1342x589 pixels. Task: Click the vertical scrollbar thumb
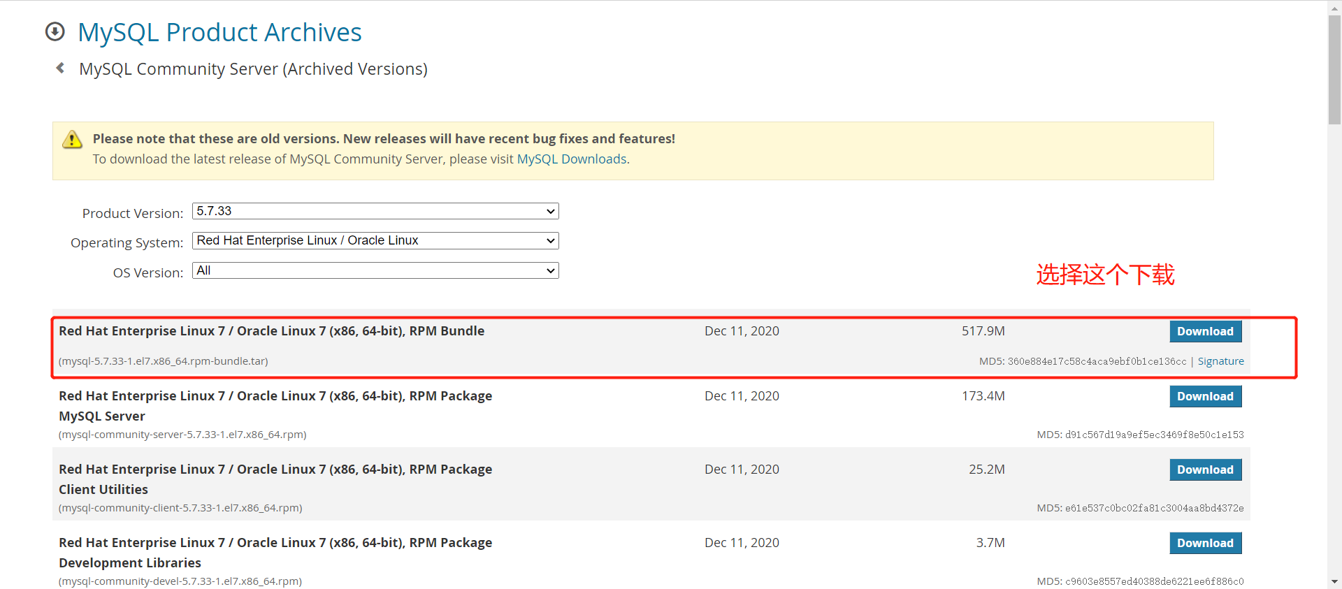(x=1334, y=70)
